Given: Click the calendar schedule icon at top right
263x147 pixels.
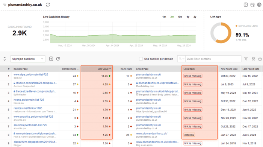Looking at the screenshot, I should [x=252, y=5].
